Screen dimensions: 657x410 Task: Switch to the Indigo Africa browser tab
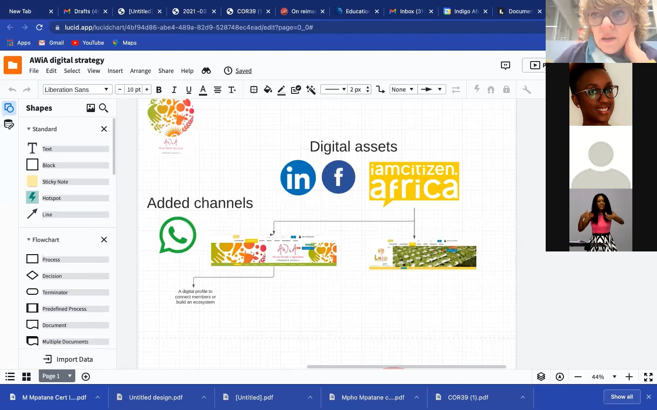tap(465, 11)
